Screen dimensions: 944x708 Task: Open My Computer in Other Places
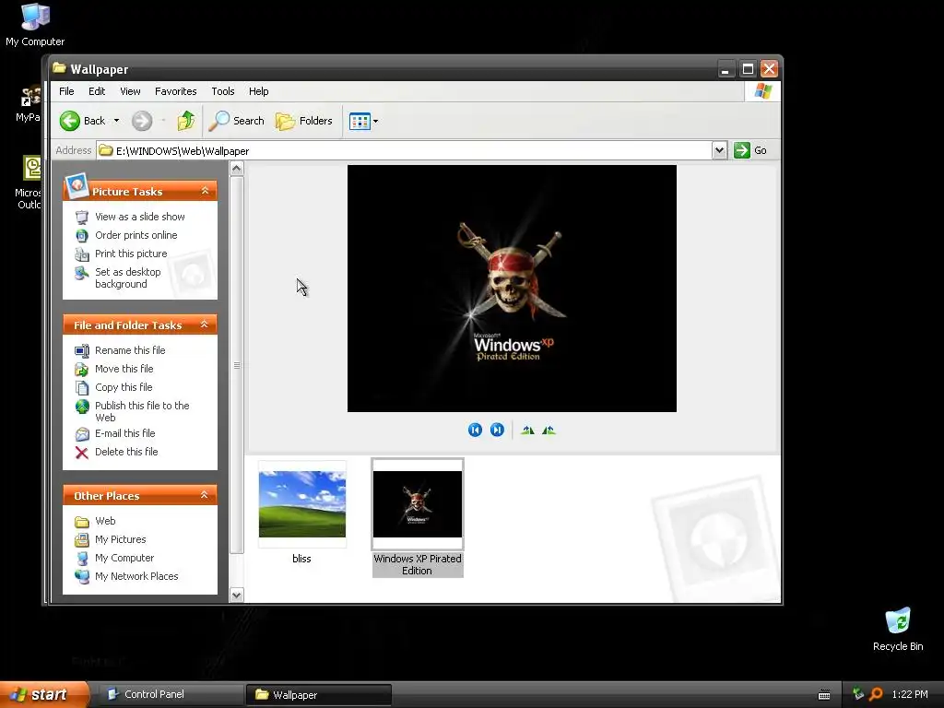[124, 559]
